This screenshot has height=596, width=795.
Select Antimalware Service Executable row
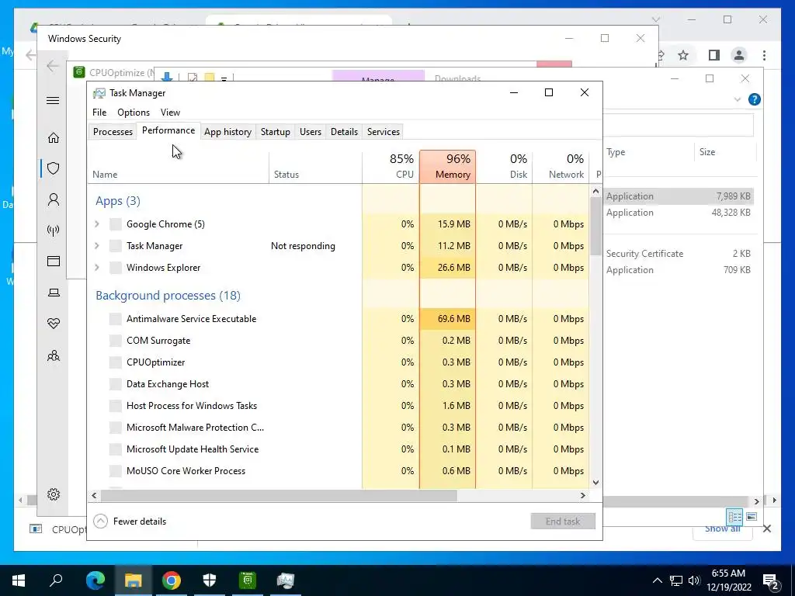338,319
